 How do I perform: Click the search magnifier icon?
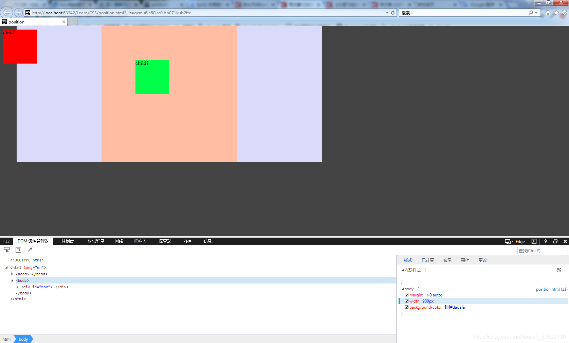(x=531, y=13)
